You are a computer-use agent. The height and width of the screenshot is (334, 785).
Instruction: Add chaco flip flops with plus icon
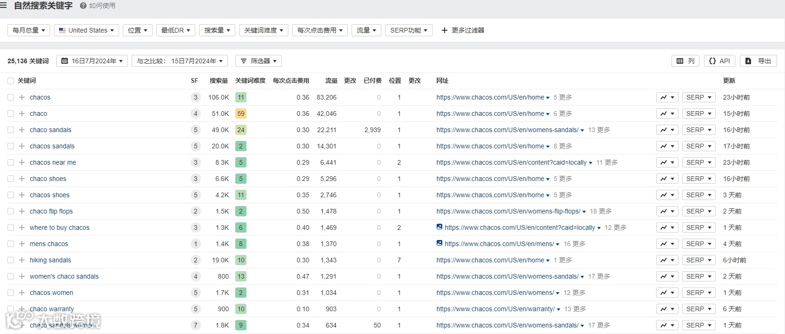tap(22, 211)
